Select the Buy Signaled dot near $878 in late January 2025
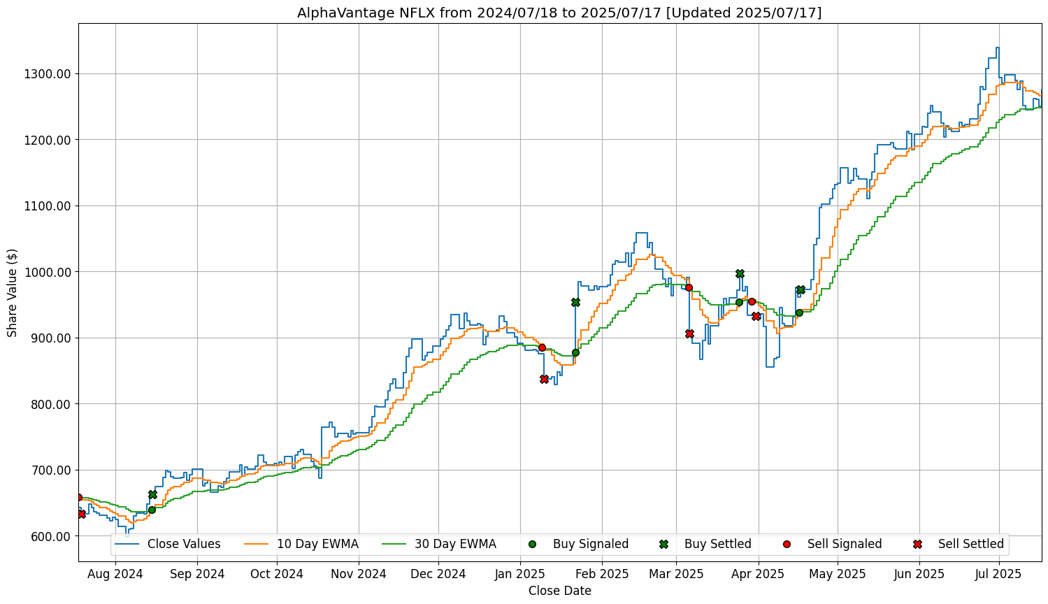The width and height of the screenshot is (1048, 604). [575, 352]
